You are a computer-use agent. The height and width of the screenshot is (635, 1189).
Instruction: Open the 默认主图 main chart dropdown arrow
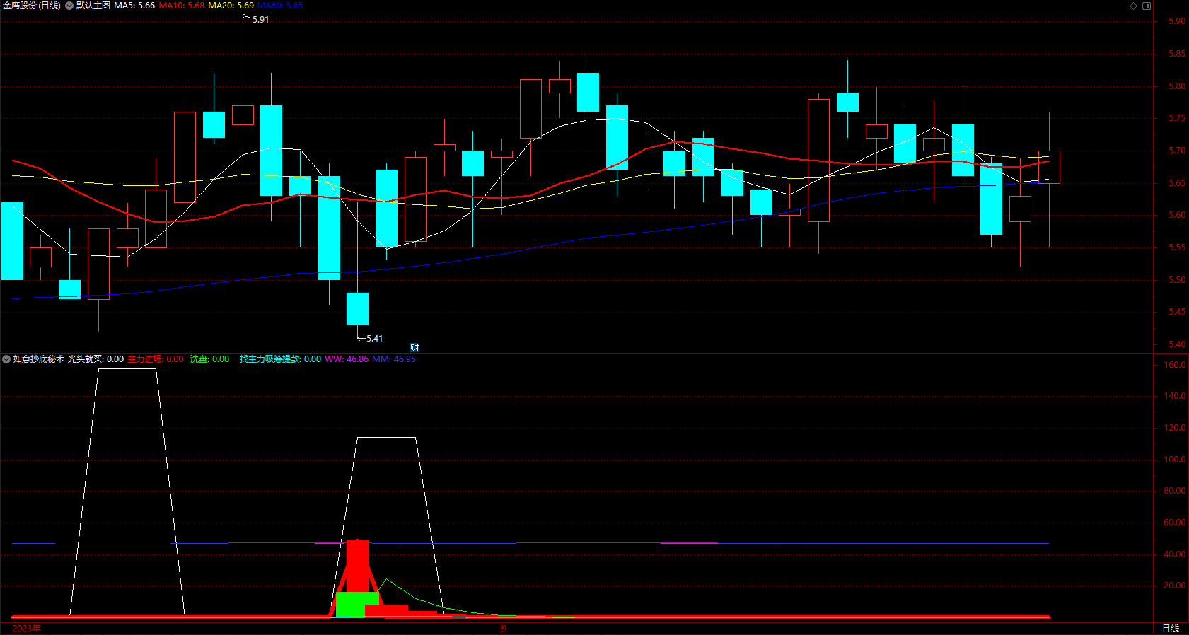click(69, 6)
